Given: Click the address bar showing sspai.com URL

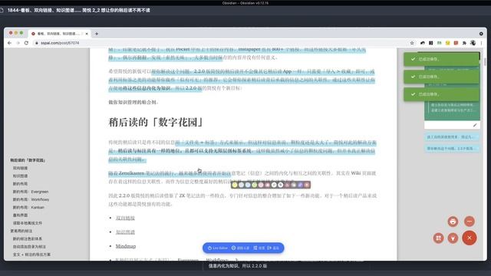Looking at the screenshot, I should point(219,43).
